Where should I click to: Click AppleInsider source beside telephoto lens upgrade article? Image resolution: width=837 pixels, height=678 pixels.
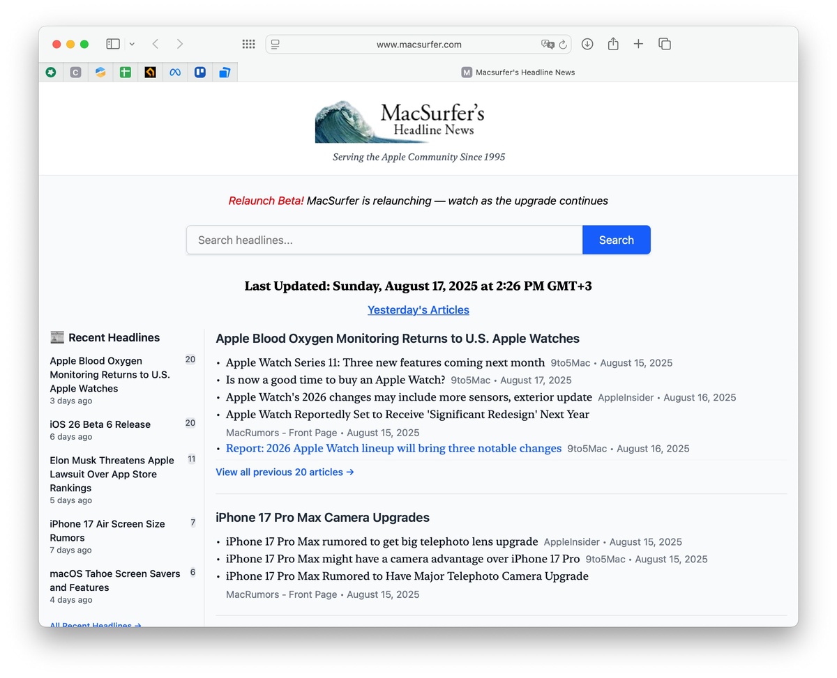point(571,542)
